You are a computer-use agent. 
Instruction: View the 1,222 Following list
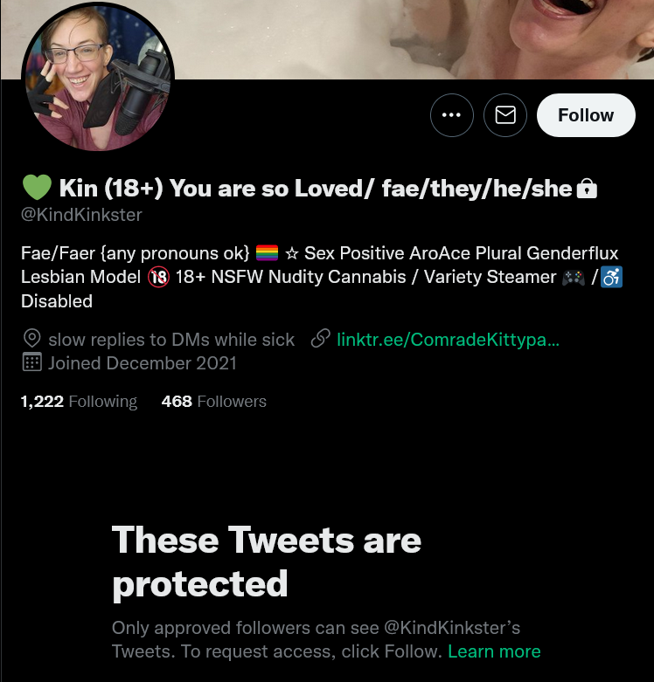(79, 402)
